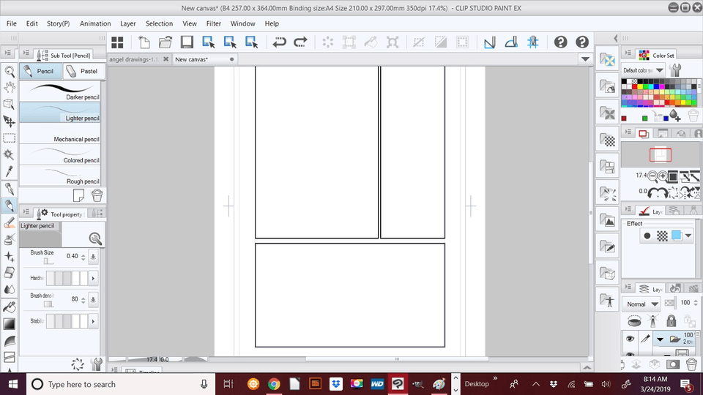Open the Normal blending mode dropdown
This screenshot has width=703, height=395.
[654, 304]
